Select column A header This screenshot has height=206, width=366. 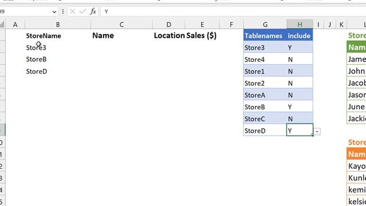[x=15, y=24]
